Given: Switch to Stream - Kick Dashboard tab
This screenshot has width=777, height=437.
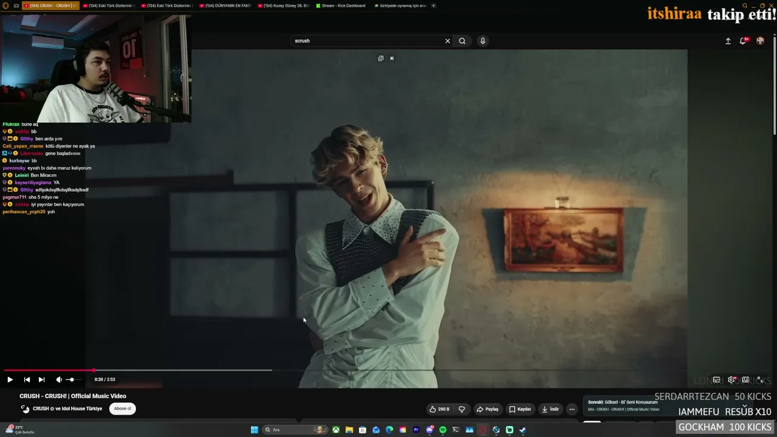Looking at the screenshot, I should point(341,5).
